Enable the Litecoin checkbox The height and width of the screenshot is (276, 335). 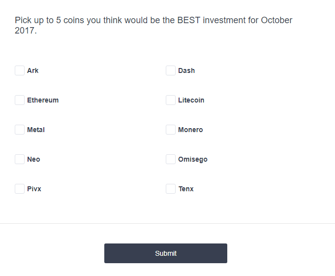pyautogui.click(x=171, y=100)
